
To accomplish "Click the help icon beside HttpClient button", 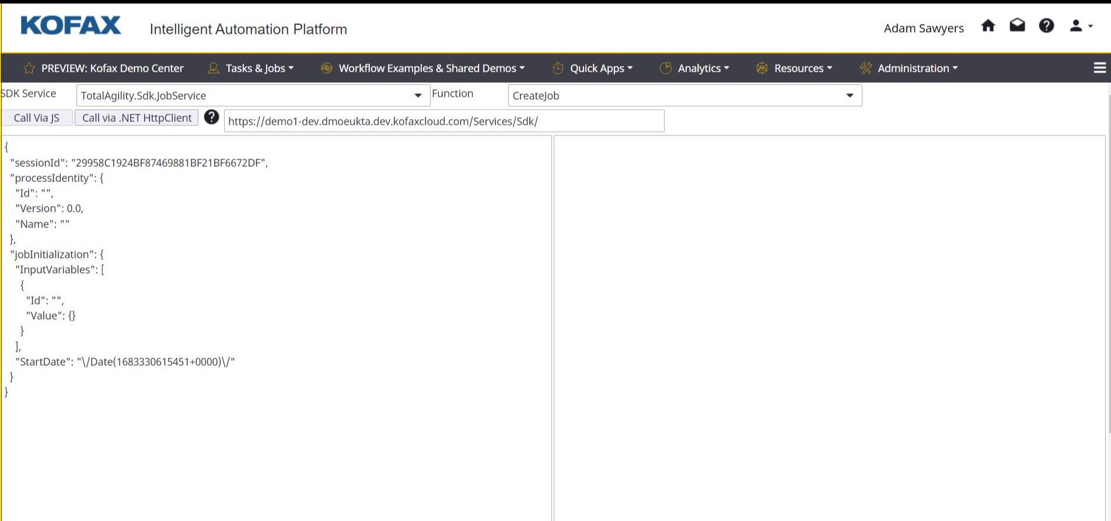I will 211,117.
